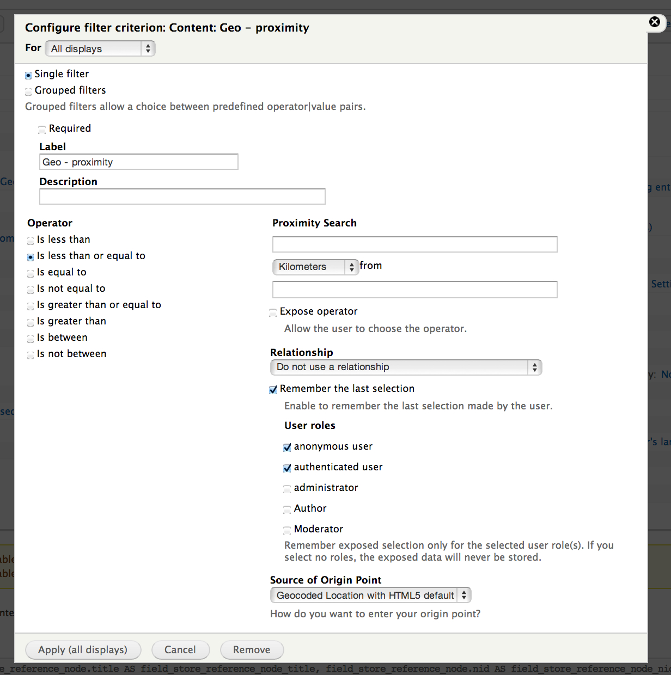Enable the administrator user role
The image size is (671, 675).
tap(287, 489)
